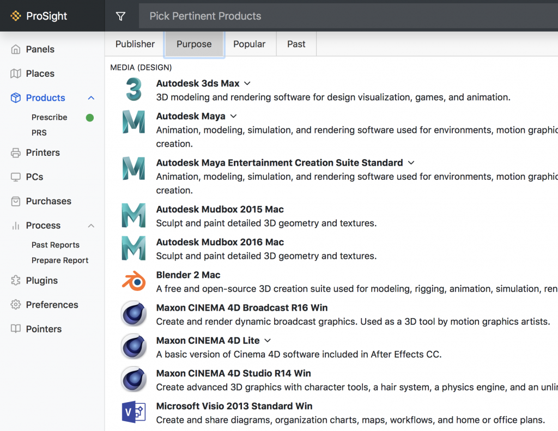
Task: Click the Pick Pertinent Products search field
Action: (348, 16)
